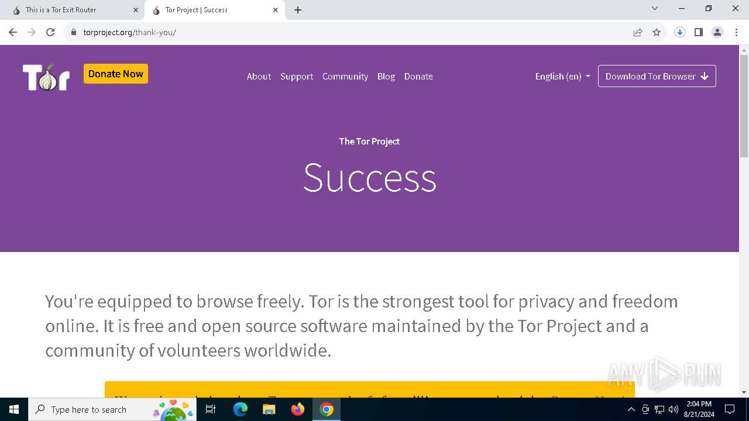Open tab search chevron
The height and width of the screenshot is (421, 749).
click(655, 8)
